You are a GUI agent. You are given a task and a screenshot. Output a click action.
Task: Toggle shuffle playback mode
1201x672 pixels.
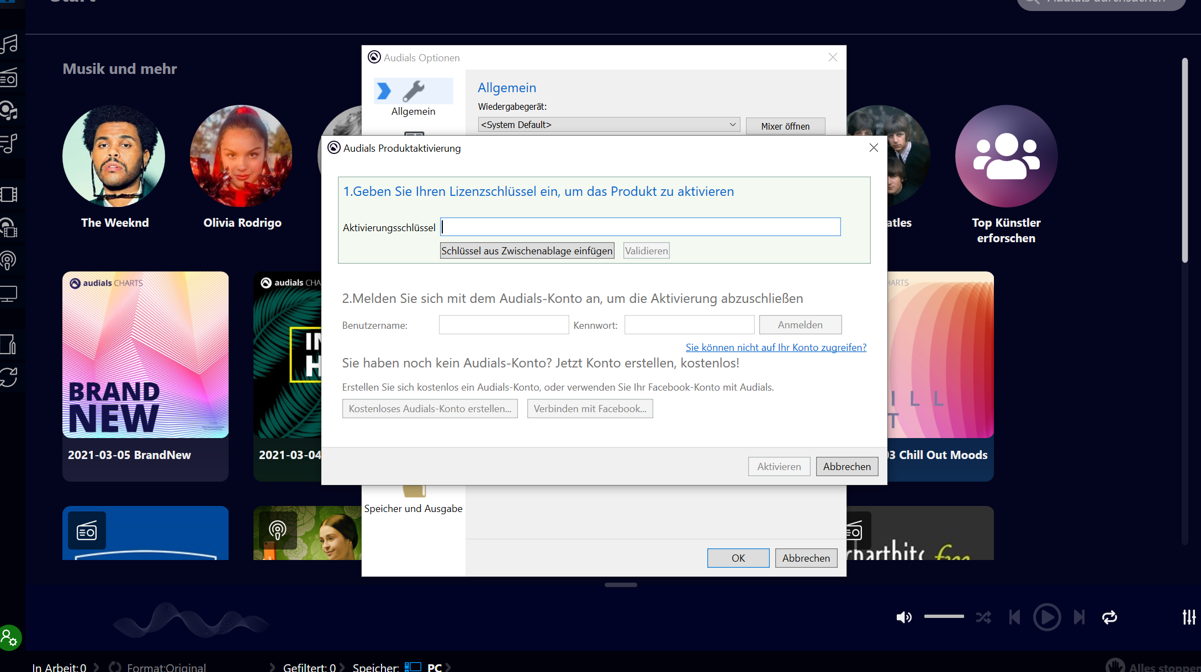[983, 617]
